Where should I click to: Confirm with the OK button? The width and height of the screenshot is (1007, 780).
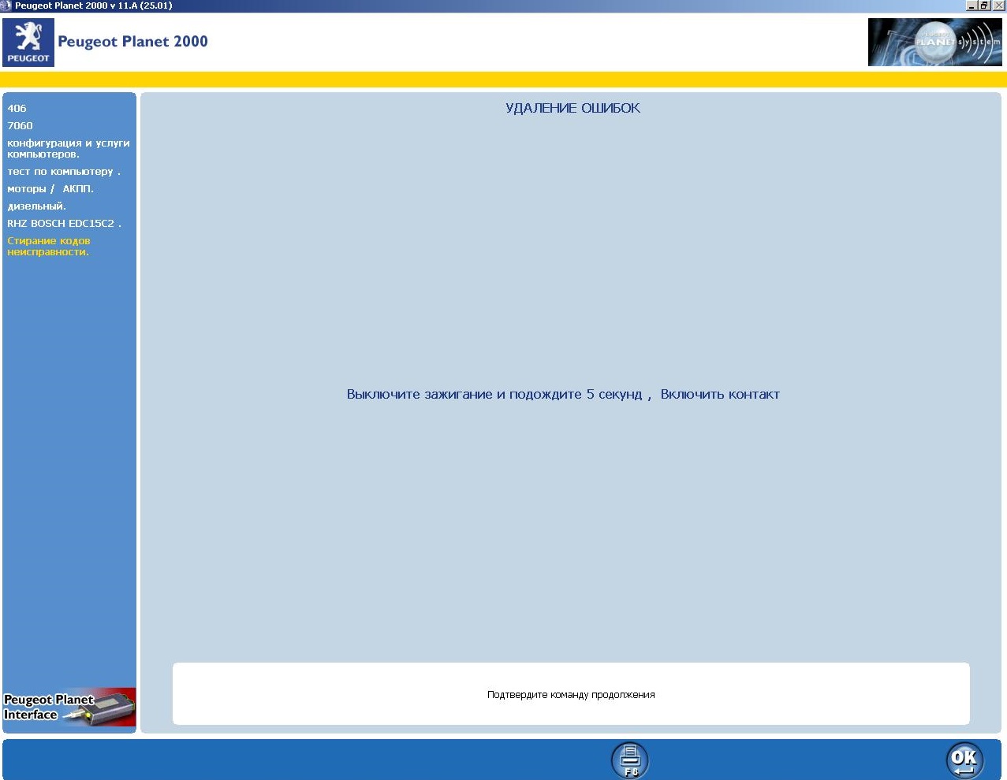(x=964, y=760)
